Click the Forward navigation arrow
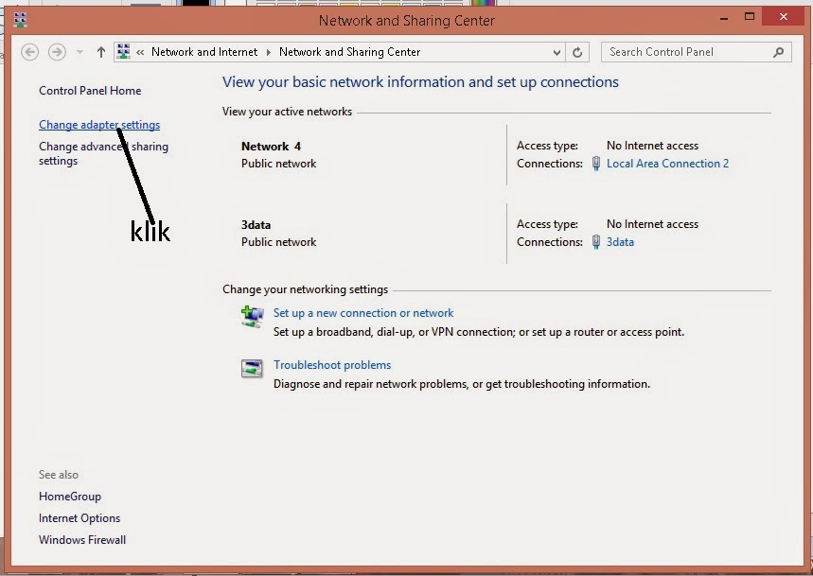This screenshot has width=813, height=576. [x=56, y=52]
